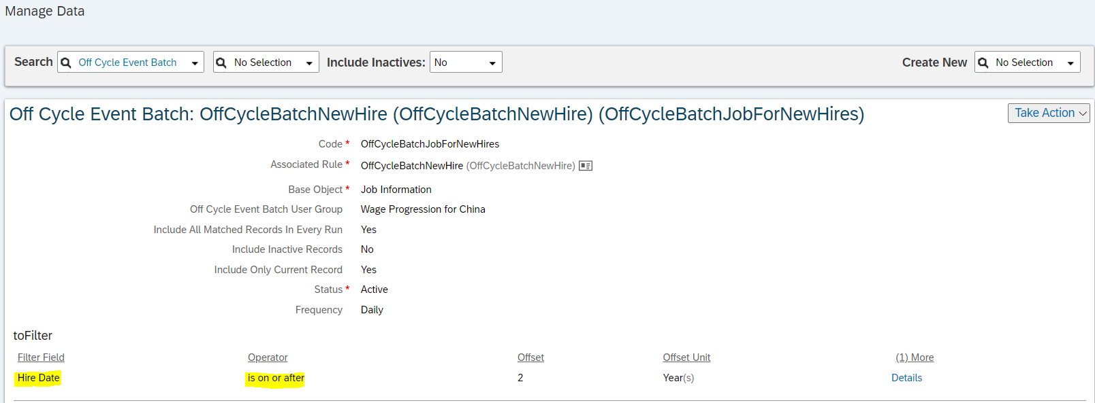Image resolution: width=1095 pixels, height=403 pixels.
Task: Click the 'is on or after' operator cell
Action: [276, 378]
